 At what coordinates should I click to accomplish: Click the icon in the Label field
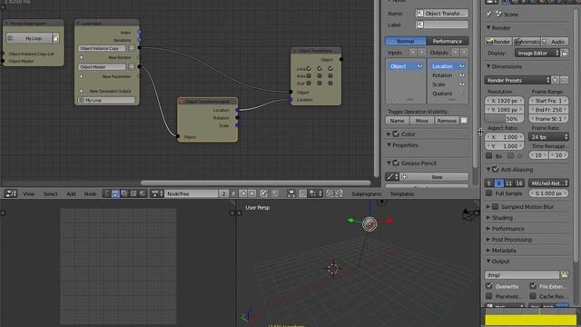tap(419, 25)
